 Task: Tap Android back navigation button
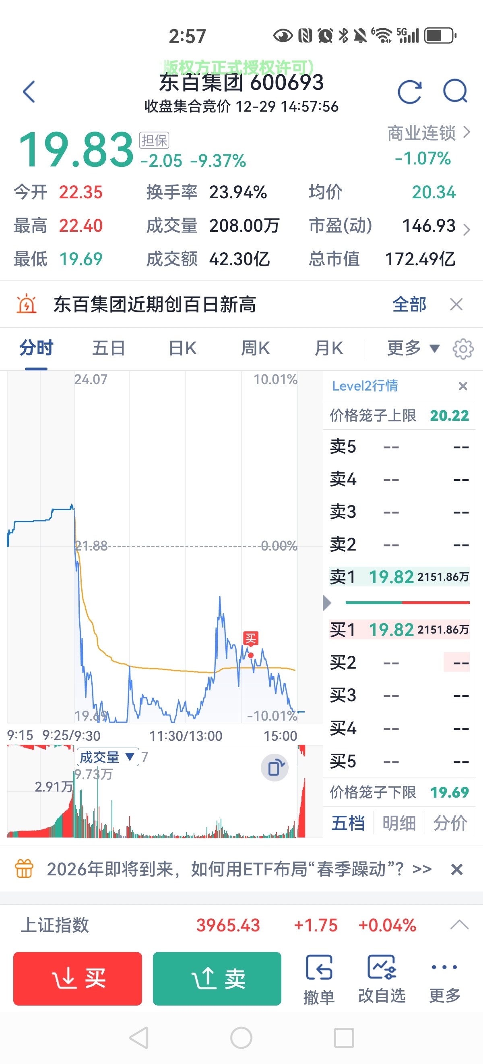pos(139,1037)
